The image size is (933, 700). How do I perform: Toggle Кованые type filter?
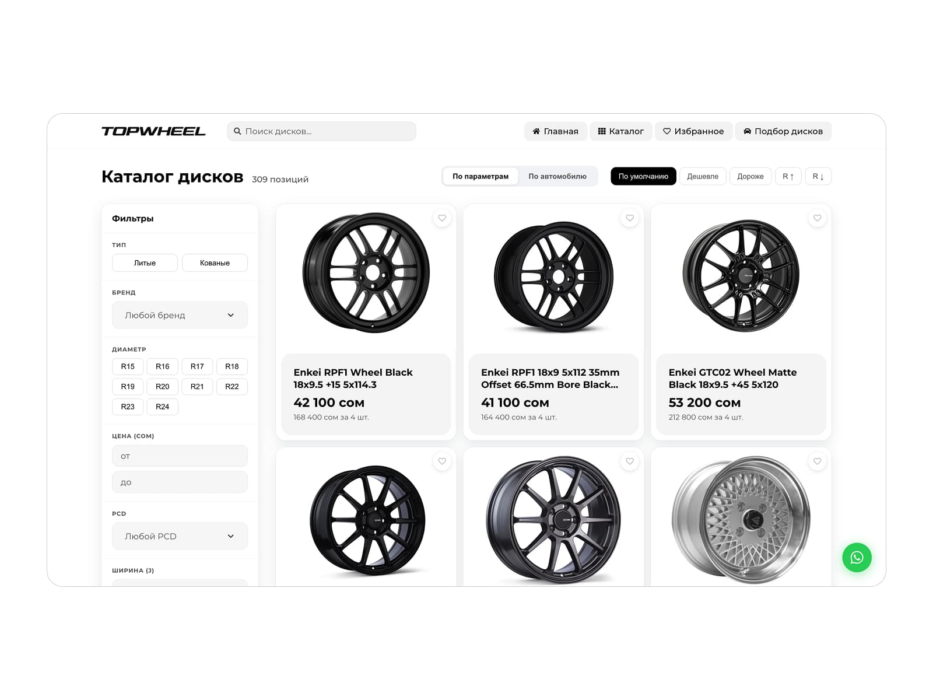coord(215,263)
